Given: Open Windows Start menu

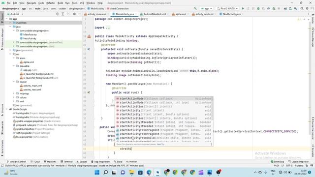Looking at the screenshot, I should tap(97, 172).
